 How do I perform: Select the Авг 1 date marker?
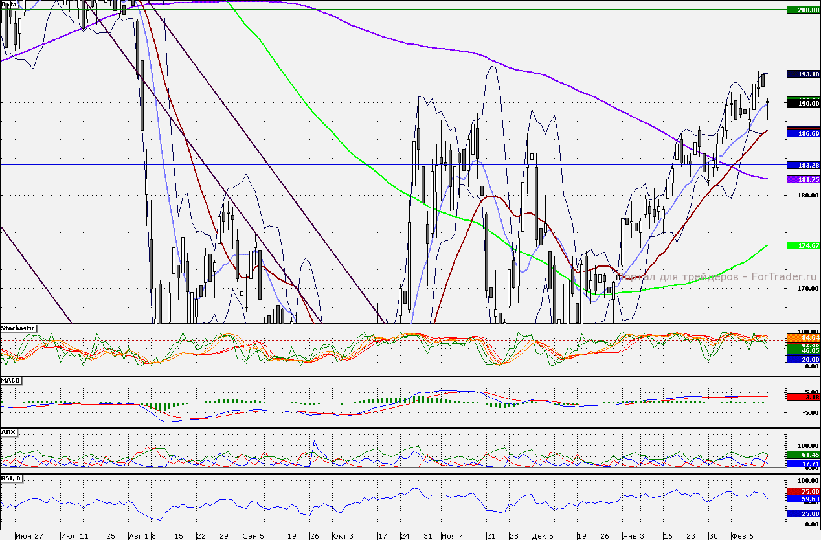click(139, 536)
